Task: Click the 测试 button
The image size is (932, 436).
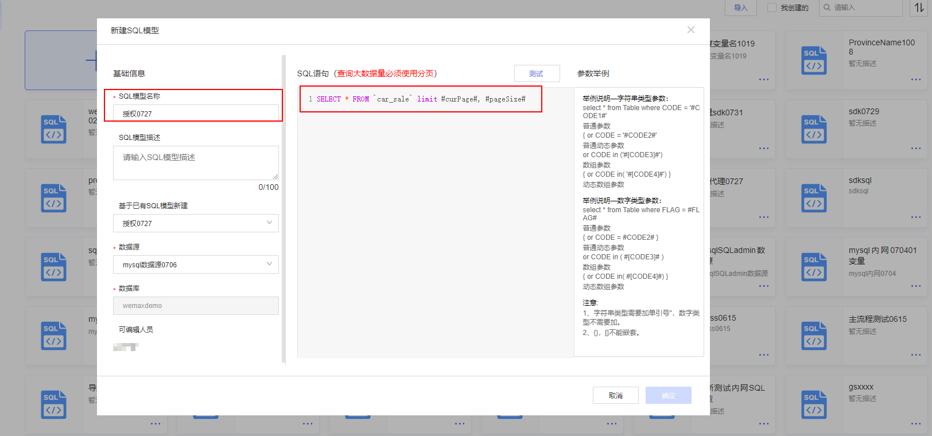Action: pos(537,73)
